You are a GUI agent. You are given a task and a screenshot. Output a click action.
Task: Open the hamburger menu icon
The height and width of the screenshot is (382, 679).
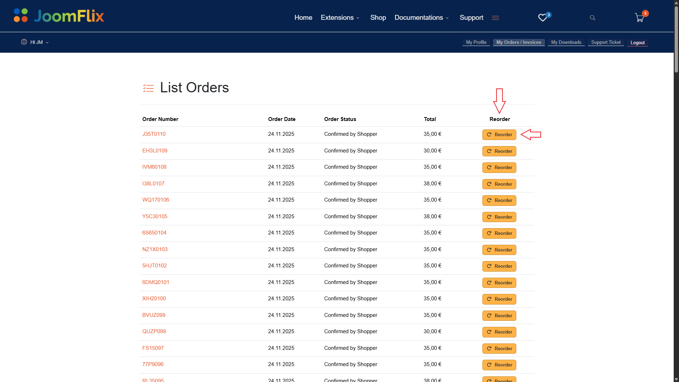(x=495, y=18)
